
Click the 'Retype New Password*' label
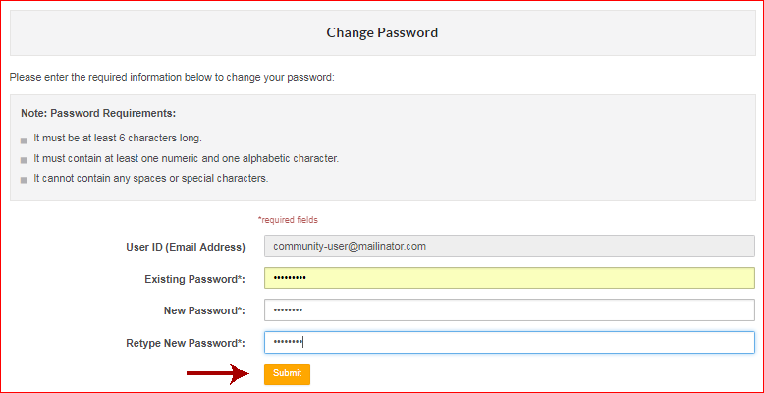coord(186,343)
